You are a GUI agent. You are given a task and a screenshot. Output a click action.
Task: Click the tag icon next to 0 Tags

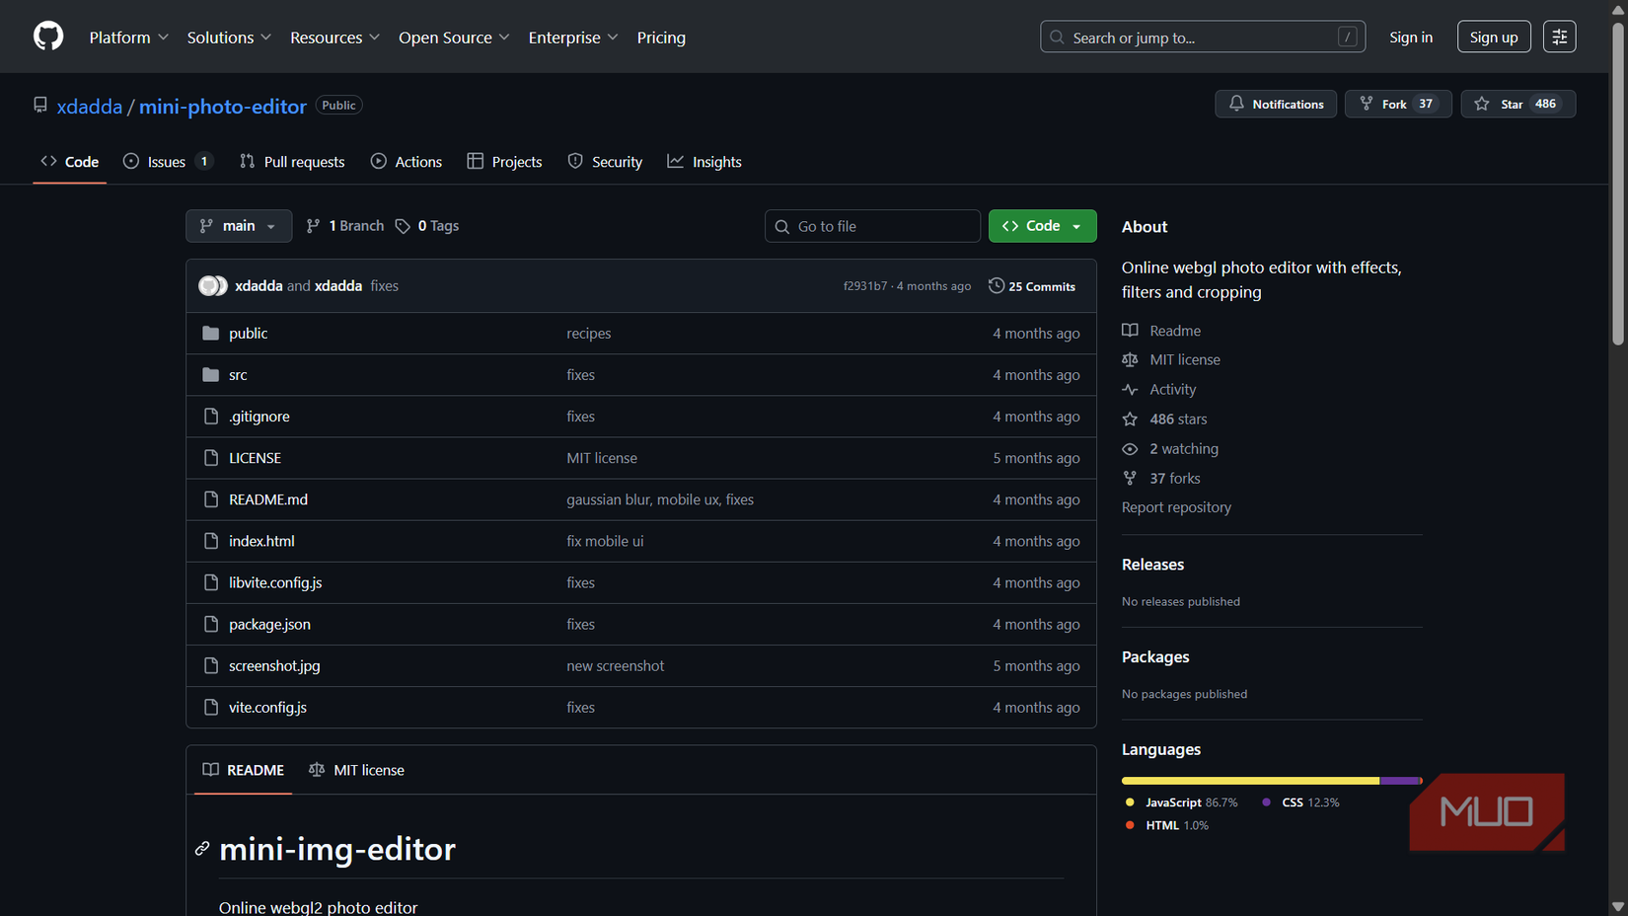point(403,225)
